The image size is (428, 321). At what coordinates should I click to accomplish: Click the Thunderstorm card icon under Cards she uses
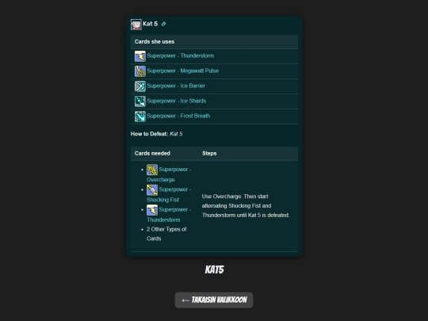click(x=140, y=56)
